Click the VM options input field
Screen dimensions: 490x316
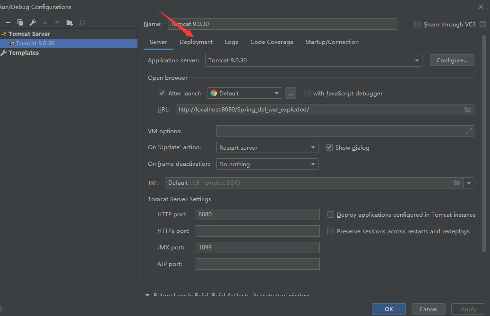345,131
